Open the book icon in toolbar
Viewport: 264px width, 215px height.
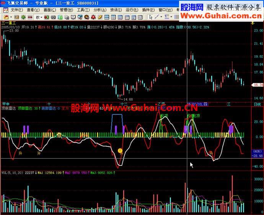tap(73, 17)
